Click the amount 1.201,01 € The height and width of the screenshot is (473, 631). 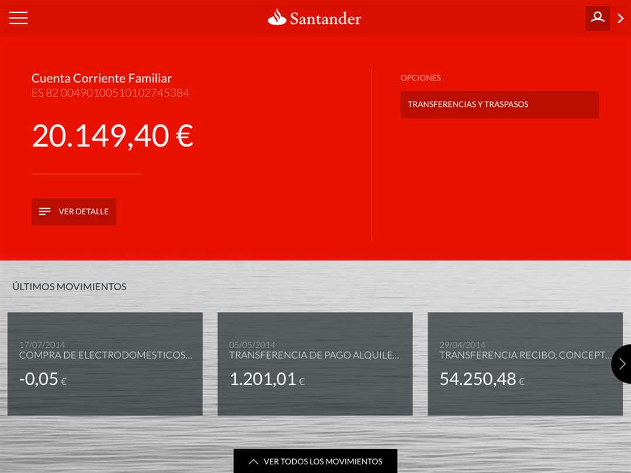coord(267,380)
